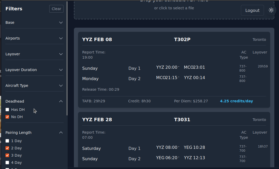Check the 1 Day pairing length
Image resolution: width=279 pixels, height=169 pixels.
pos(7,141)
